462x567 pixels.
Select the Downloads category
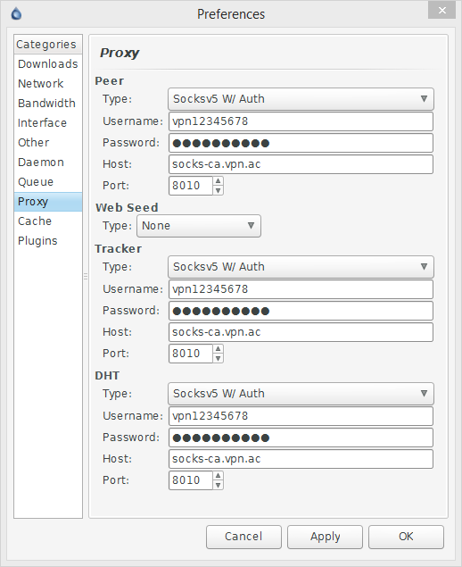[48, 64]
